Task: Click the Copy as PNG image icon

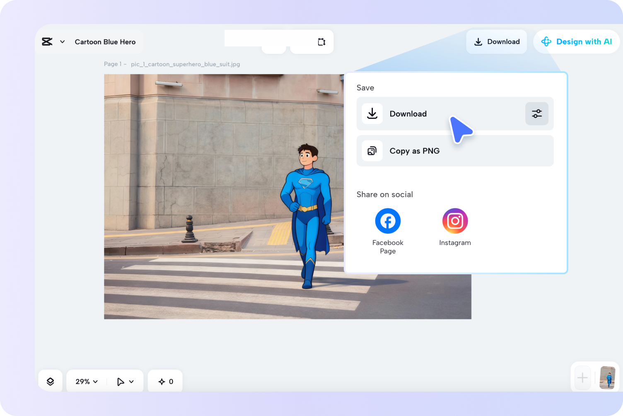Action: (x=372, y=150)
